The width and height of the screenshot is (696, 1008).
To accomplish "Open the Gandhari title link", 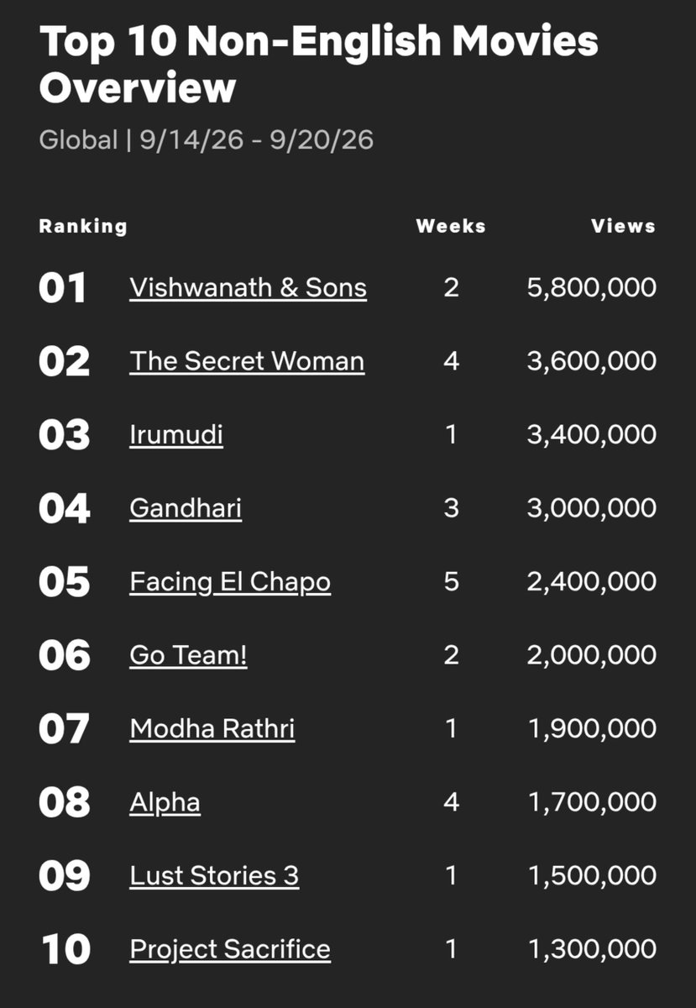I will pos(186,508).
